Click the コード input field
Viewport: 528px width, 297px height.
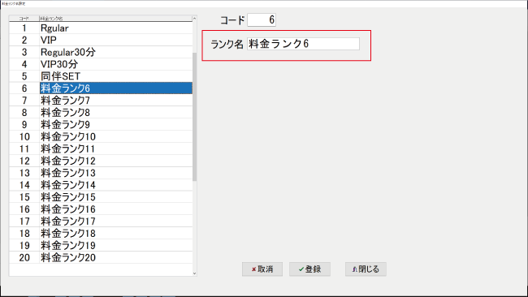coord(262,19)
